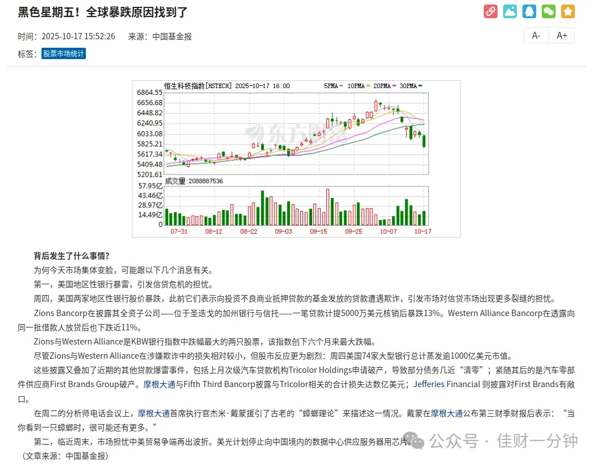Click the 标签： label
The image size is (597, 465).
(x=27, y=54)
